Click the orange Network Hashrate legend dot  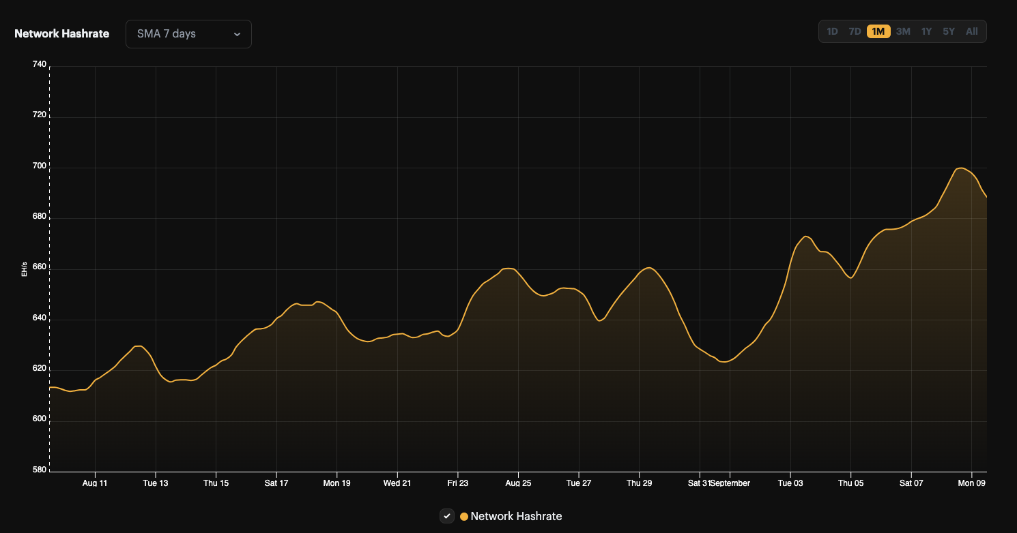[x=464, y=517]
